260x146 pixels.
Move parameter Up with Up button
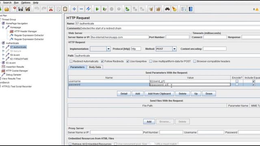point(196,94)
